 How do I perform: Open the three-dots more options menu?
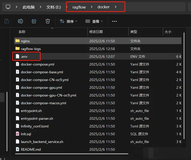pyautogui.click(x=114, y=21)
